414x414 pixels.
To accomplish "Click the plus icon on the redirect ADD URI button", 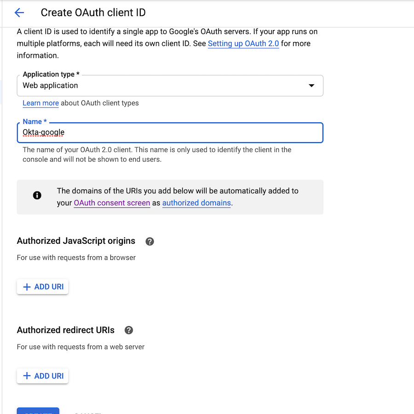I will tap(26, 375).
